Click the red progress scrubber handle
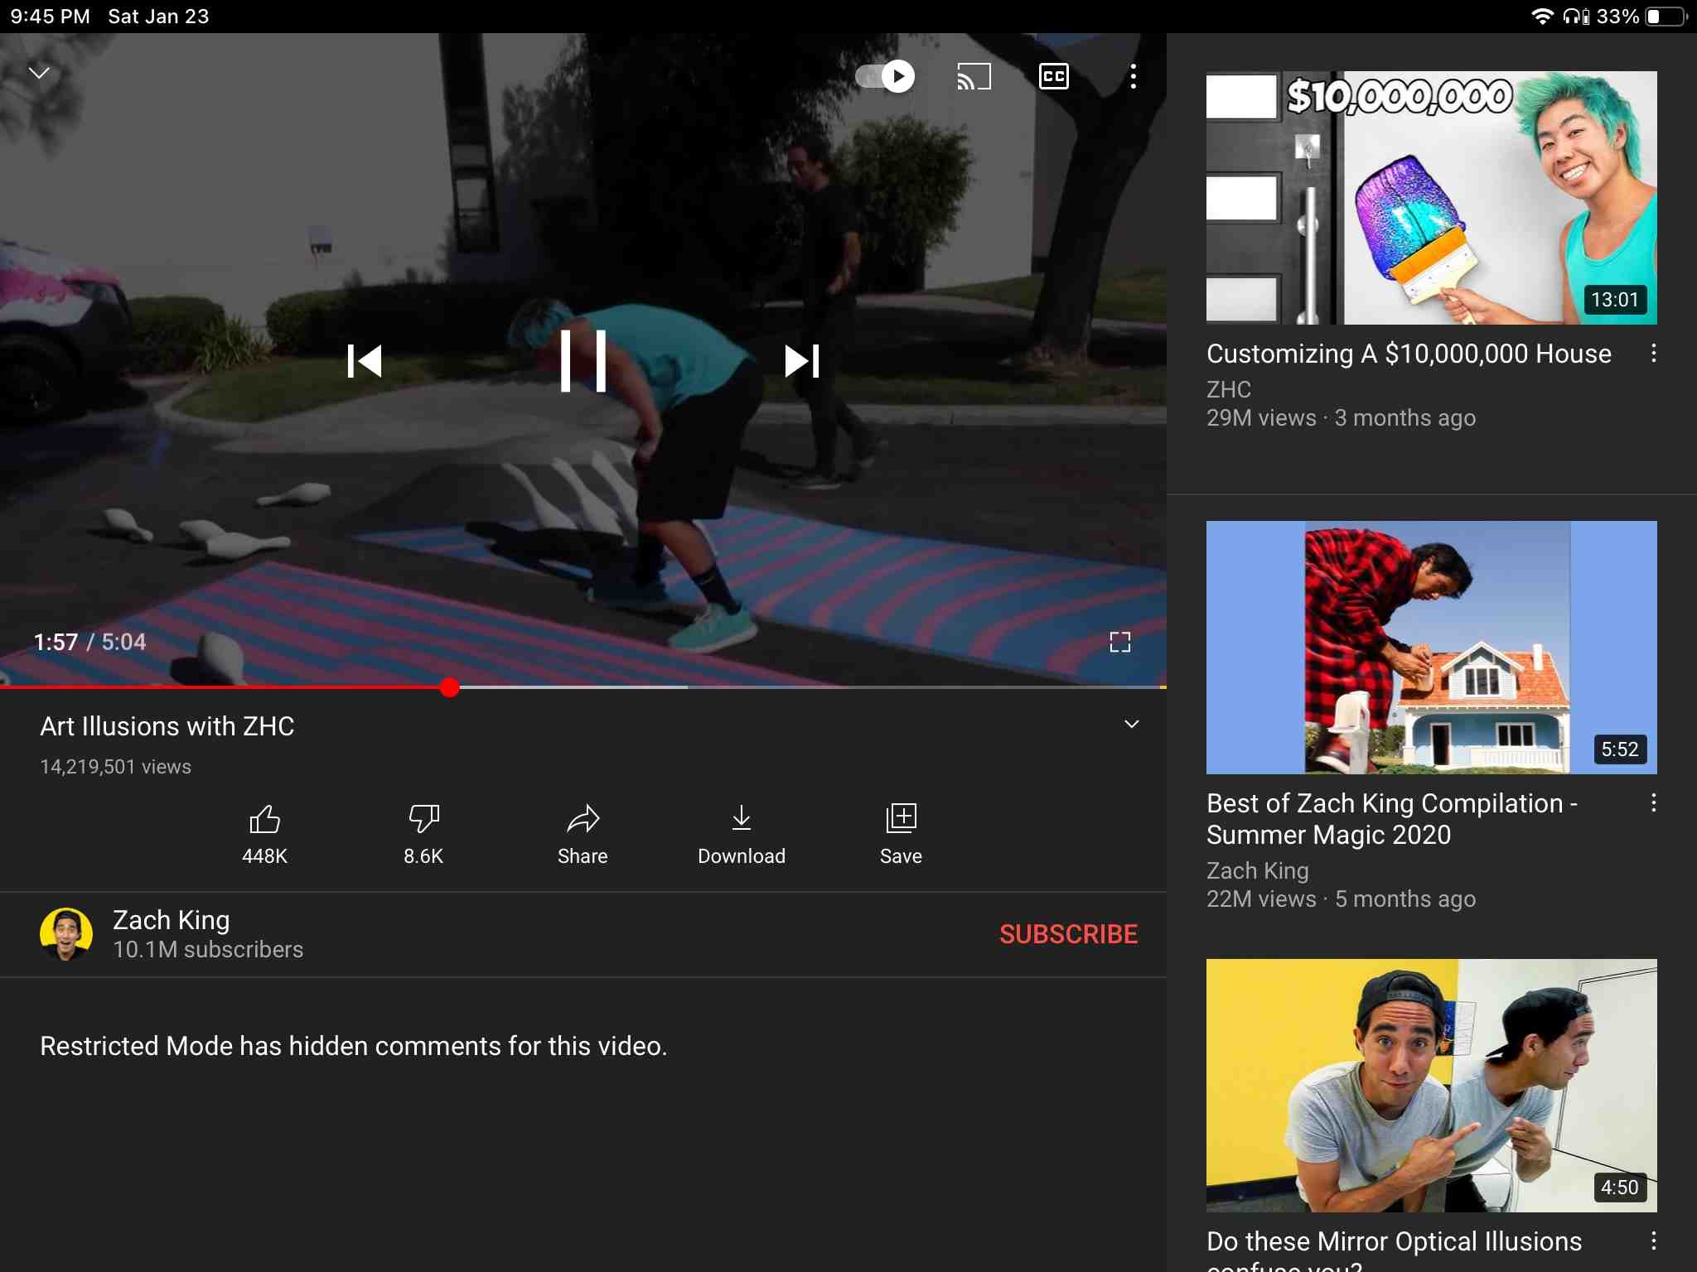 pyautogui.click(x=450, y=687)
